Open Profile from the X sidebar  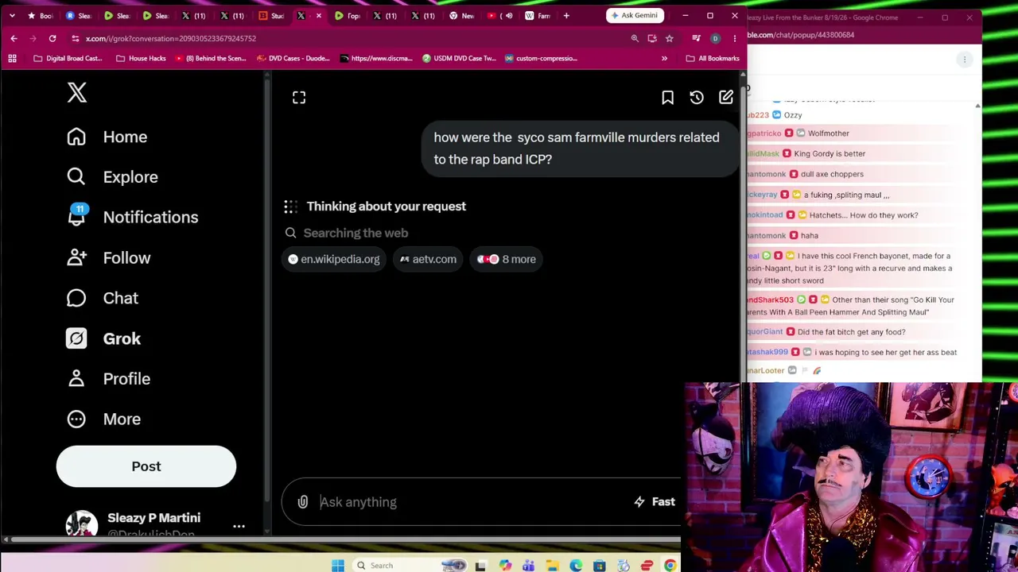(x=107, y=379)
